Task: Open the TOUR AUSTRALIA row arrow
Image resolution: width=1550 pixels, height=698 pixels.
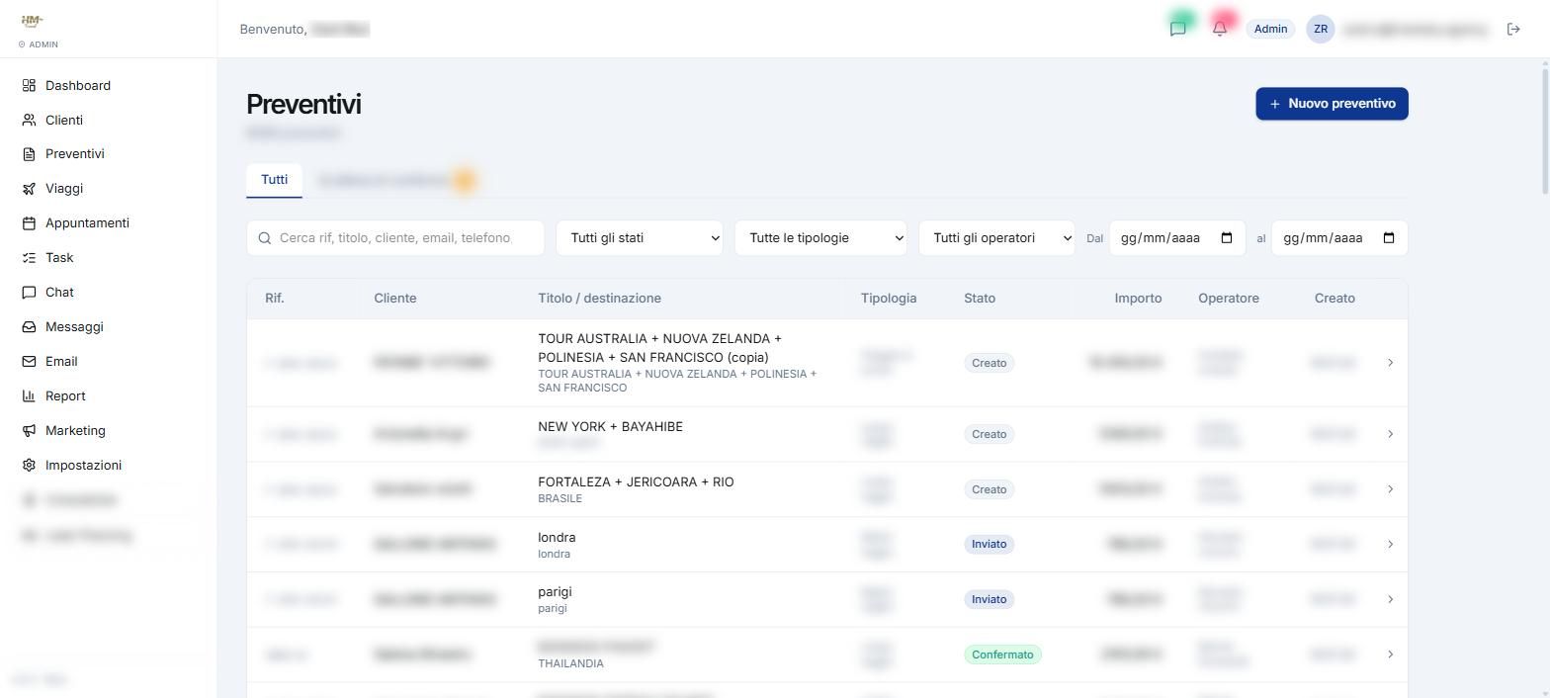Action: coord(1390,363)
